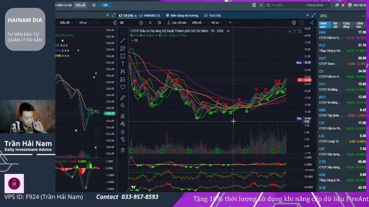The height and width of the screenshot is (207, 369).
Task: Open the candlestick chart style selector
Action: coord(159,23)
